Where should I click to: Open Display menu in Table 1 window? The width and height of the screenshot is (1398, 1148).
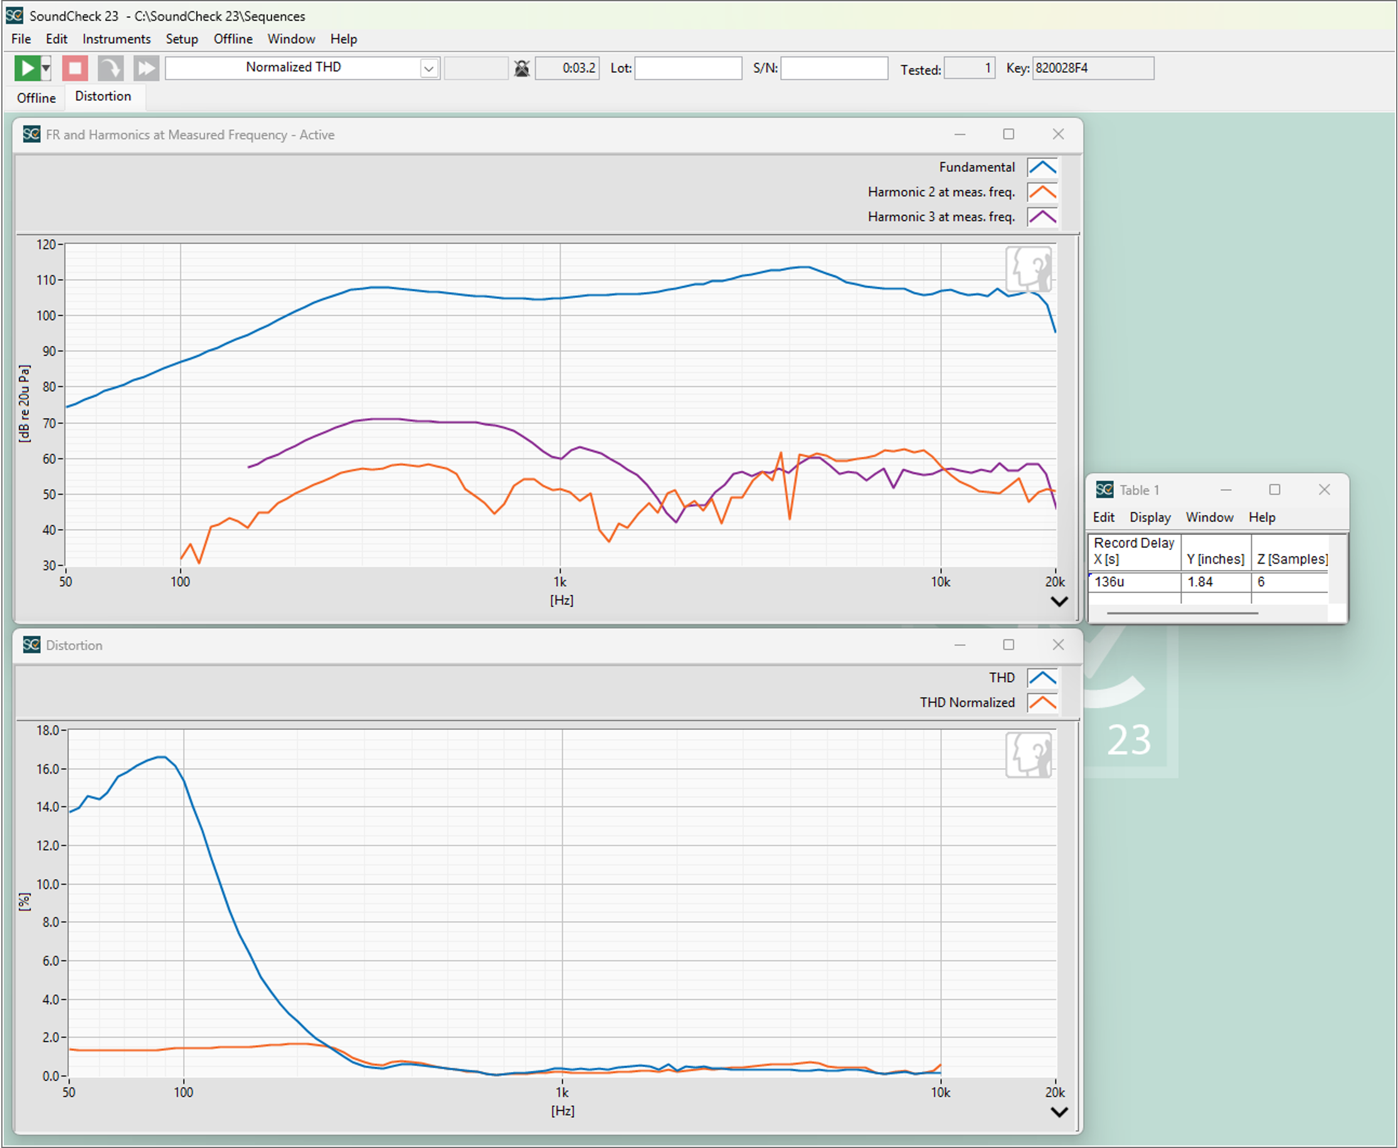point(1150,518)
